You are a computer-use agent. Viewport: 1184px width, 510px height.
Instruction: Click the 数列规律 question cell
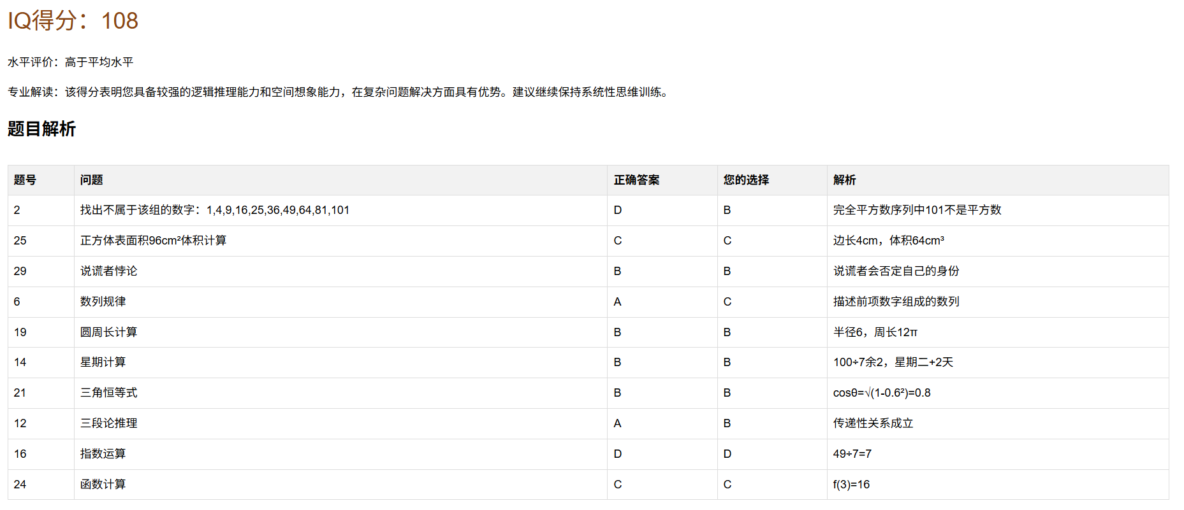103,302
